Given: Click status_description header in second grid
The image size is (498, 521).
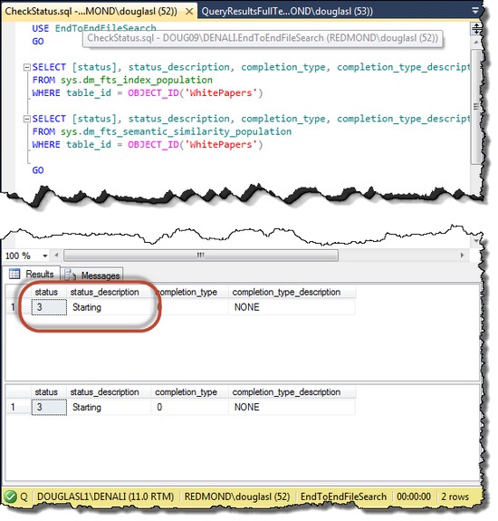Looking at the screenshot, I should (109, 392).
